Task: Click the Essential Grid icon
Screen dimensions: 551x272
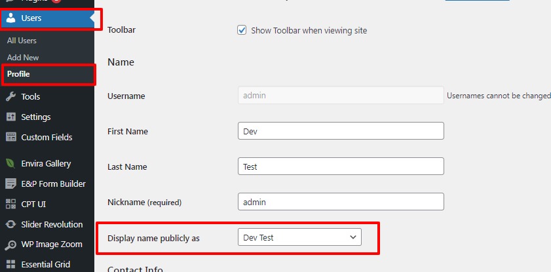Action: (10, 265)
